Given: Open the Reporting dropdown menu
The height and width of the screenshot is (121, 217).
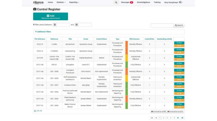Looking at the screenshot, I should click(74, 2).
